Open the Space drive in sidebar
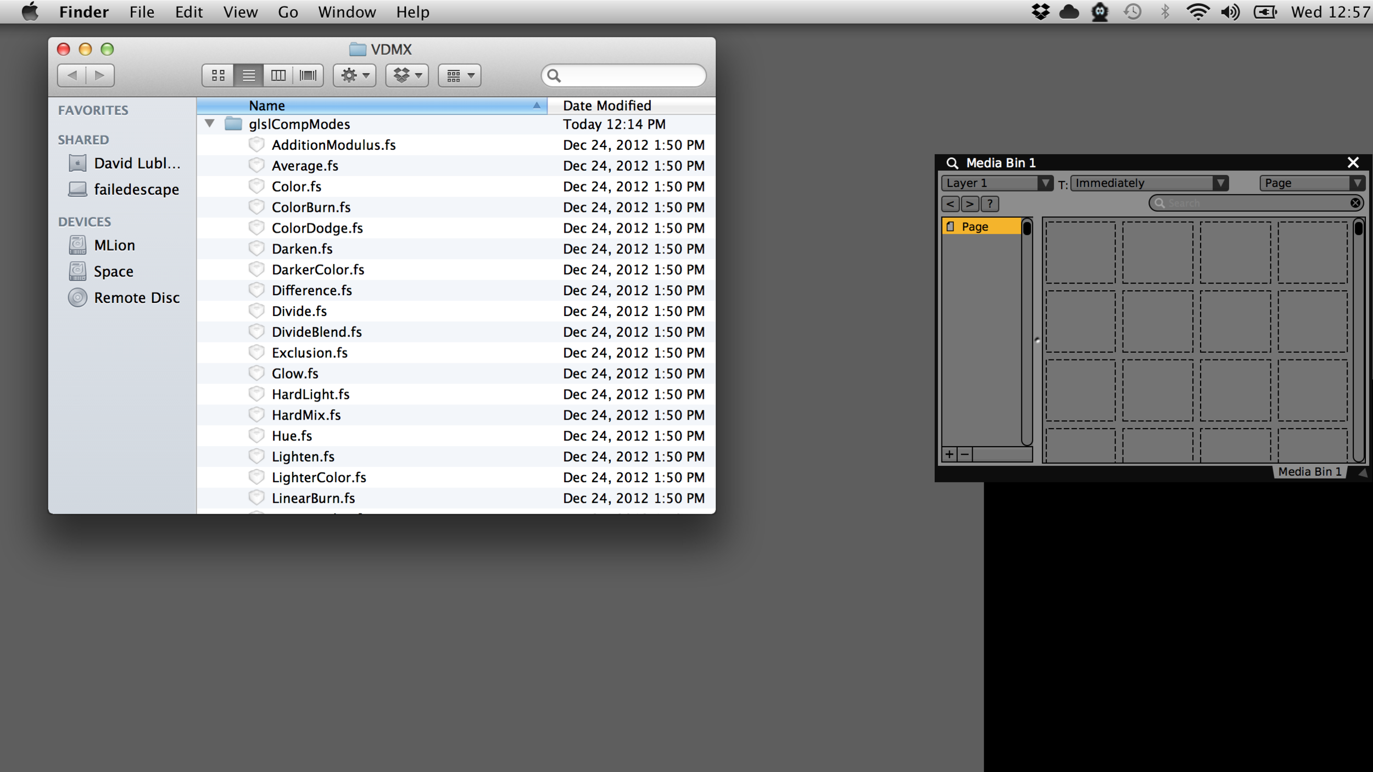Viewport: 1373px width, 772px height. [101, 272]
